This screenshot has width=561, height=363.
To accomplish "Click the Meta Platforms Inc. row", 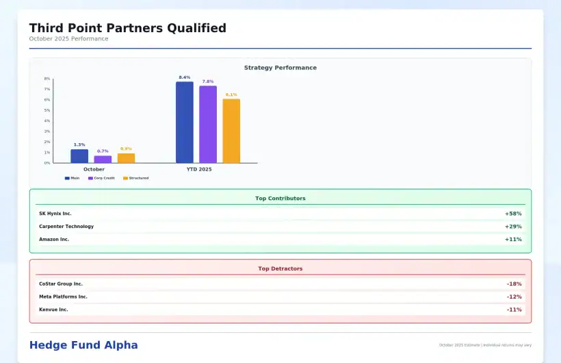I will pyautogui.click(x=280, y=297).
